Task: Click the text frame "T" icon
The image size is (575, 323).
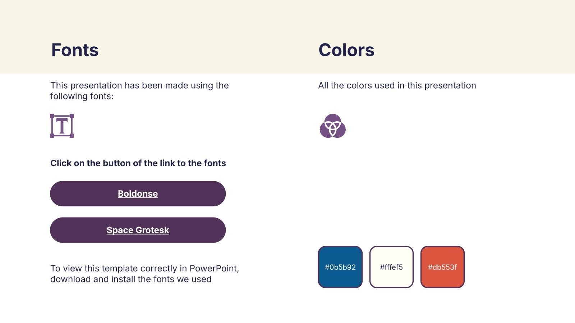Action: 62,126
